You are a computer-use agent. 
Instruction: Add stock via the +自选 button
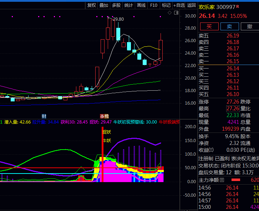pyautogui.click(x=179, y=5)
